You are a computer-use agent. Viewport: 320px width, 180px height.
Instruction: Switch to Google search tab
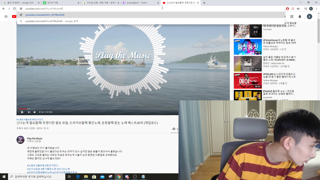[20, 3]
